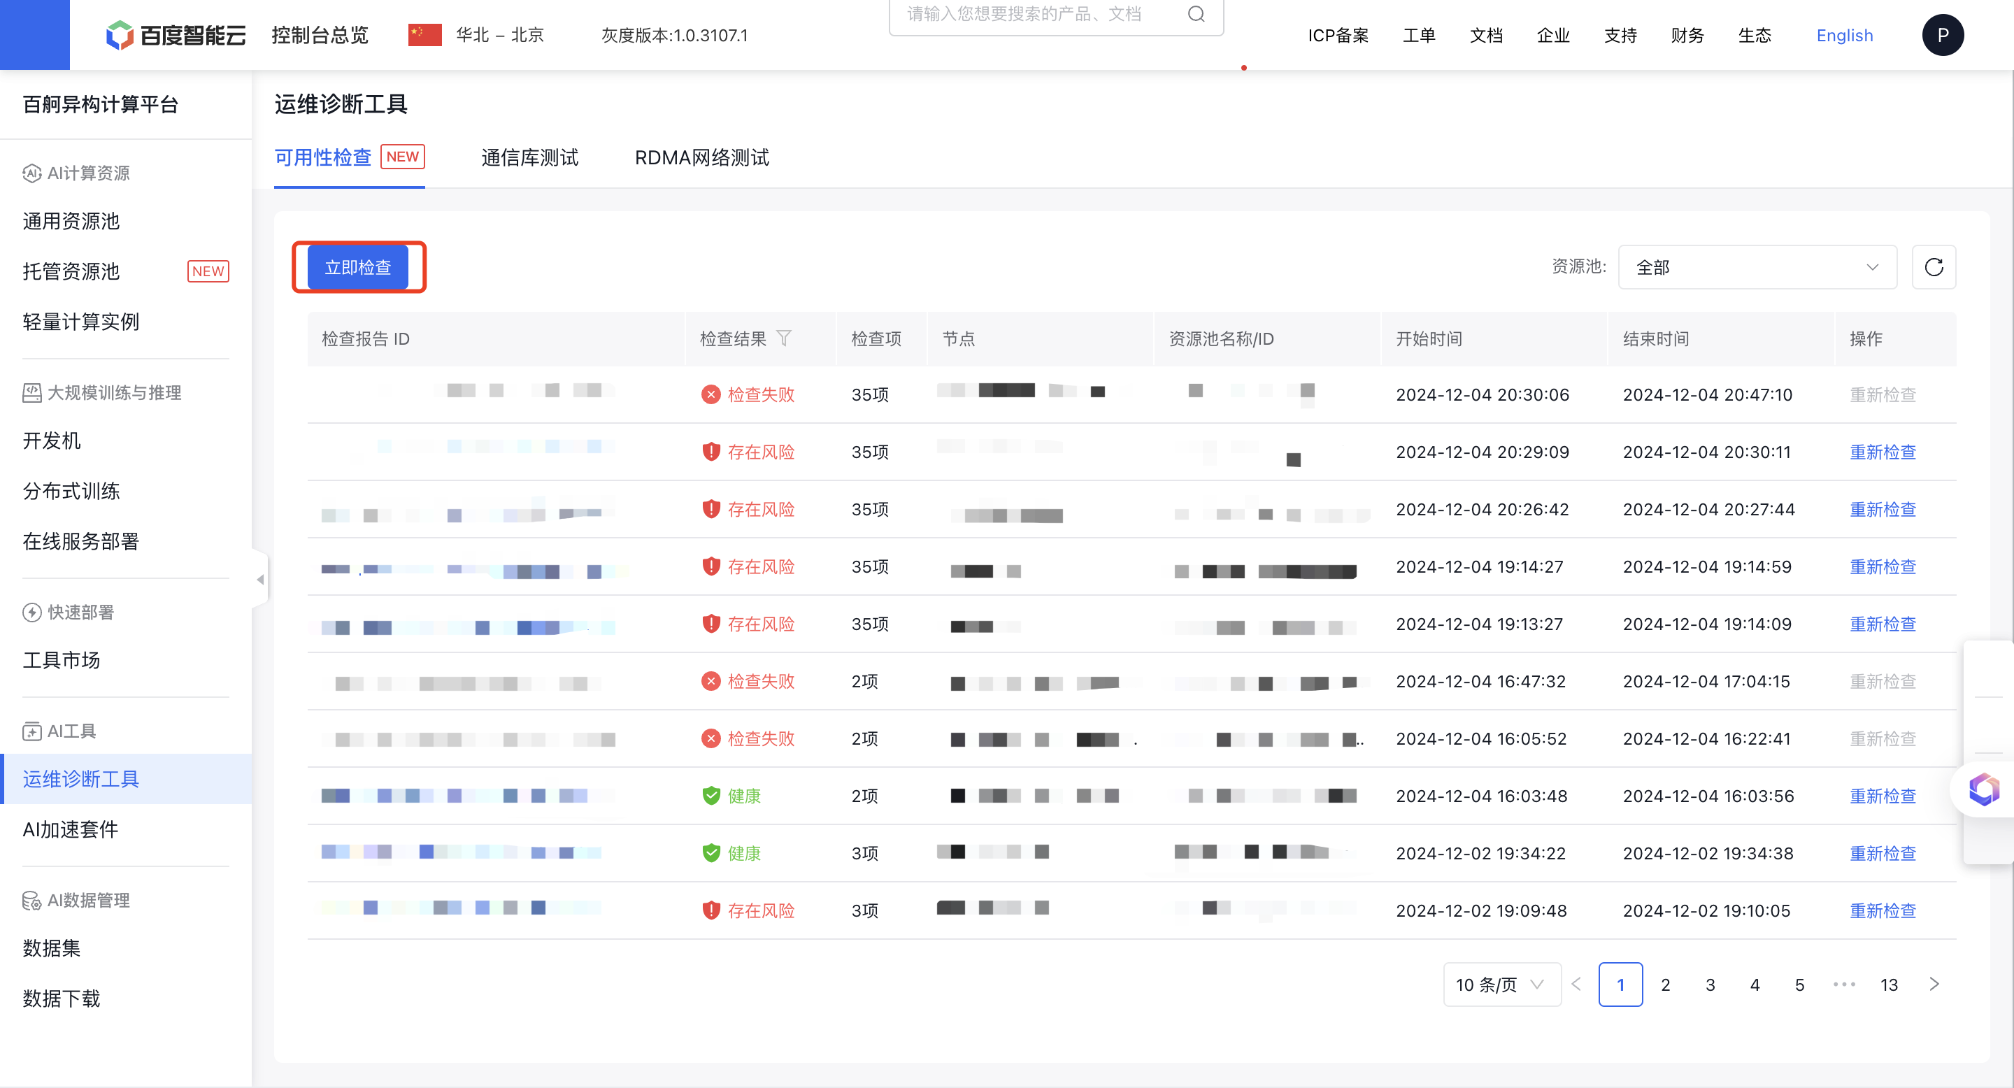Click 重新检查 for 2024-12-02 19:09:48 row
Viewport: 2014px width, 1088px height.
[1883, 910]
